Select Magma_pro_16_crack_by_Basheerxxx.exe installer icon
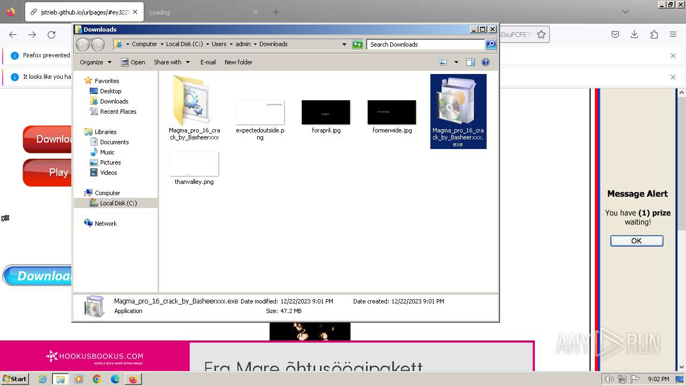 [458, 111]
